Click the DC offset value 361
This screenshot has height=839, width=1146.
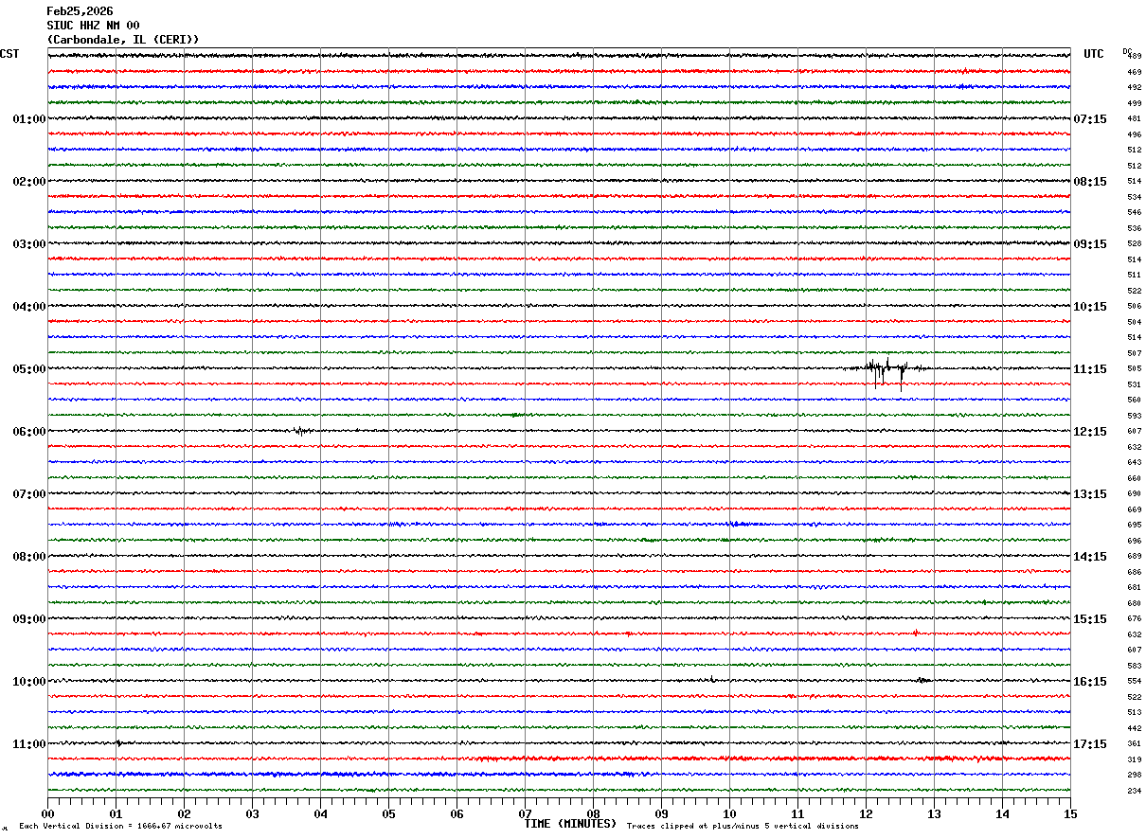click(x=1134, y=744)
